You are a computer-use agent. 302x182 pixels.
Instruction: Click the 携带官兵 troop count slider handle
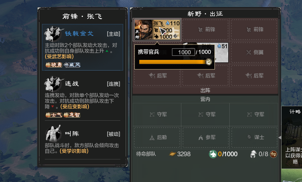point(209,62)
